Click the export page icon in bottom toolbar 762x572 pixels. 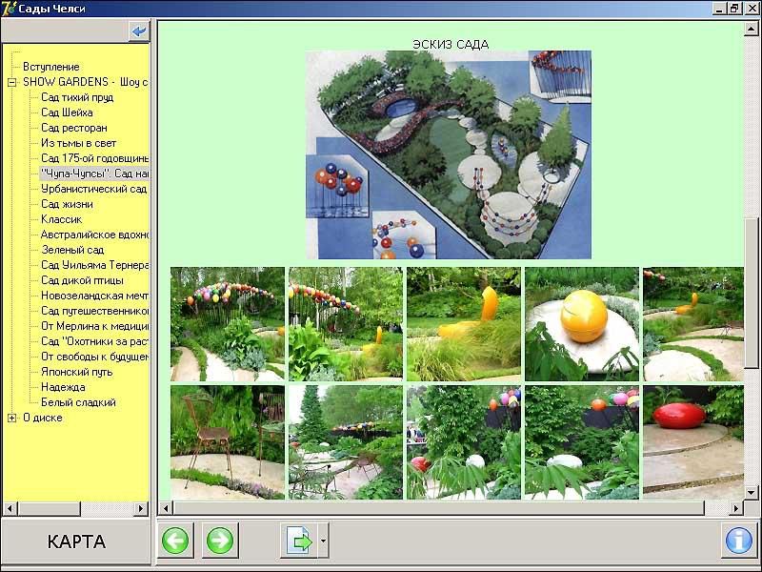coord(298,541)
